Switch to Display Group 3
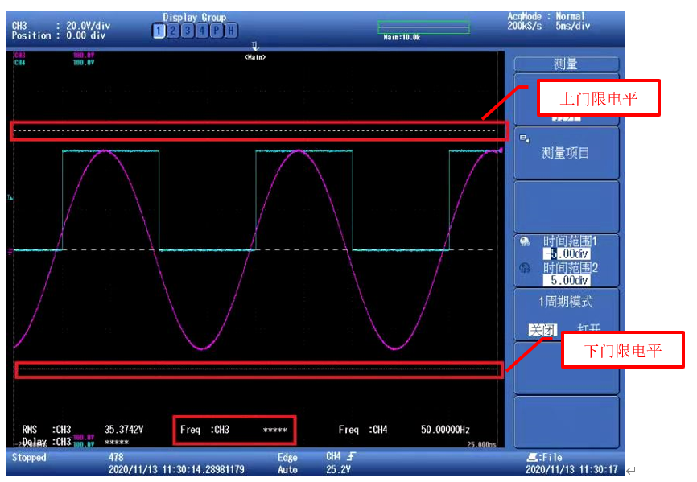This screenshot has width=697, height=482. click(x=188, y=31)
